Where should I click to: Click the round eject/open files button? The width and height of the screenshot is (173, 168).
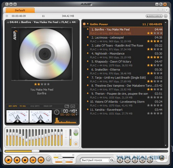pos(48,159)
